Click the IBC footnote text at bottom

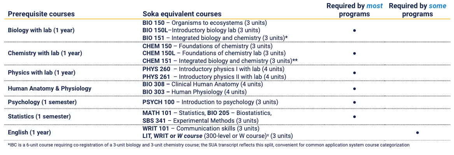point(209,145)
